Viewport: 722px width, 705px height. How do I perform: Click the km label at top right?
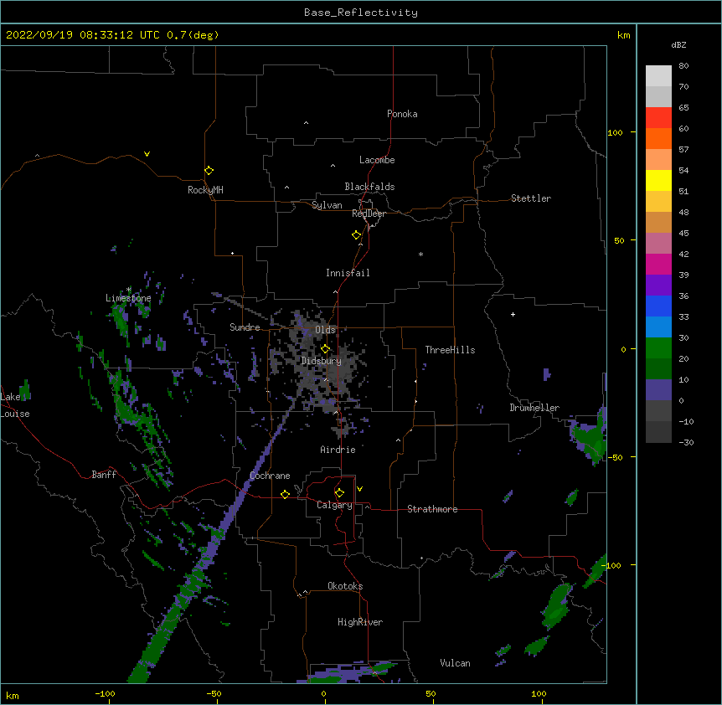pyautogui.click(x=623, y=35)
